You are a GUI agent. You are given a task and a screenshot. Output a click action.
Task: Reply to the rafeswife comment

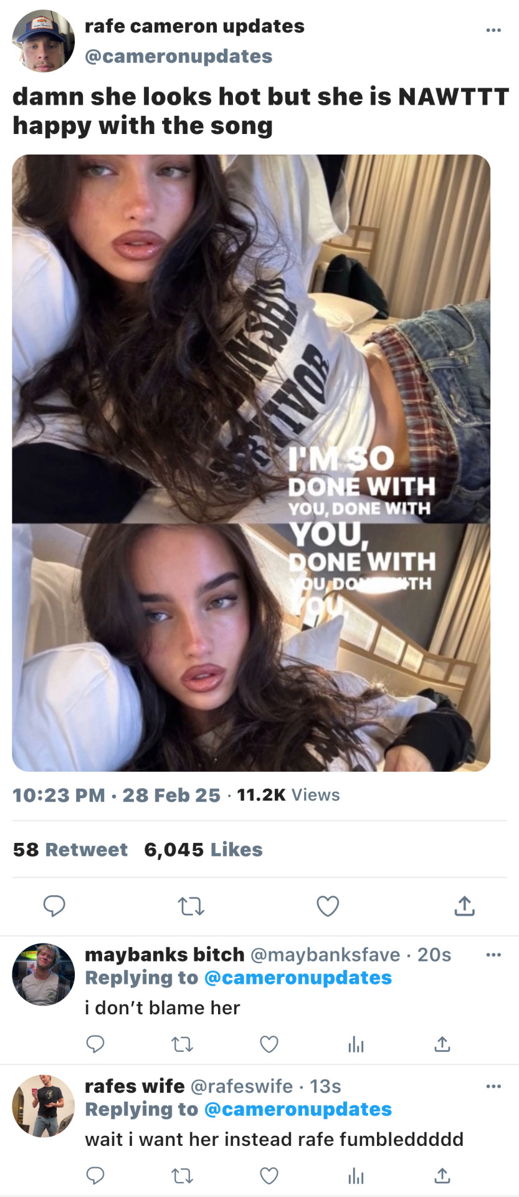(x=95, y=1175)
